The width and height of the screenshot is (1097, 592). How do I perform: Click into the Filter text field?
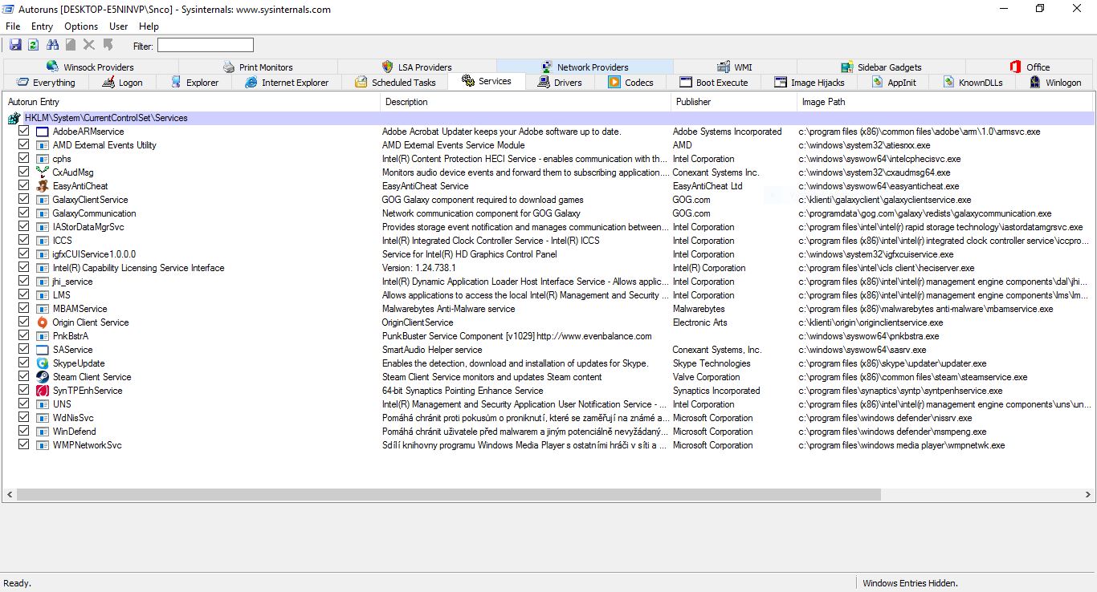205,46
